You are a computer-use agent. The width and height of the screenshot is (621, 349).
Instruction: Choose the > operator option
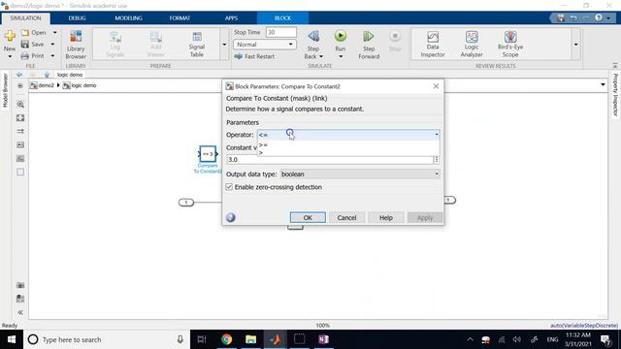[x=348, y=152]
